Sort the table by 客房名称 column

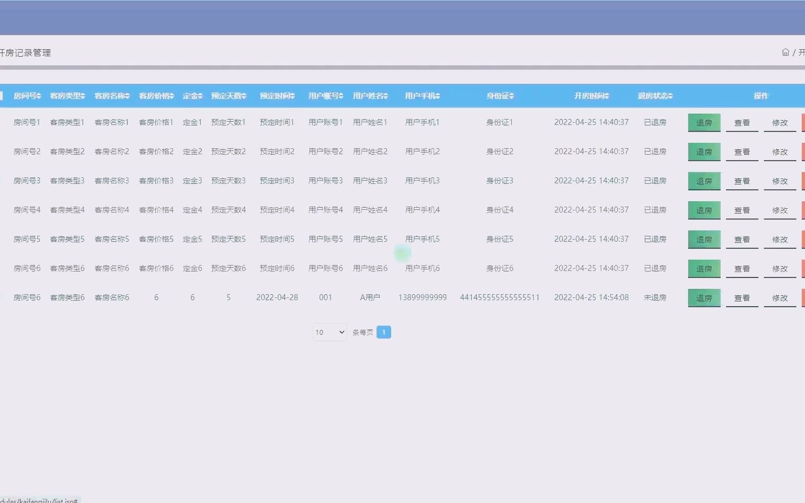pos(112,96)
